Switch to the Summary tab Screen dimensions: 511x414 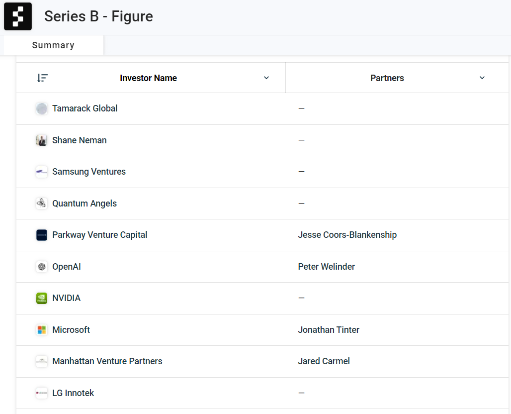[x=53, y=45]
